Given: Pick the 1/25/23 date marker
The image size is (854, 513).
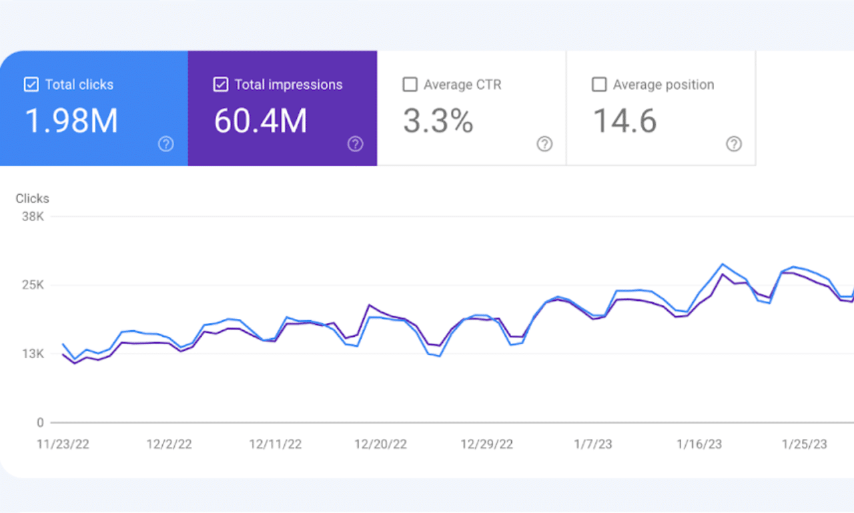Looking at the screenshot, I should [805, 445].
